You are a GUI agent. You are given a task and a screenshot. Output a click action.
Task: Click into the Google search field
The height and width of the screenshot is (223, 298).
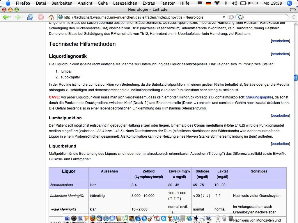click(x=265, y=17)
